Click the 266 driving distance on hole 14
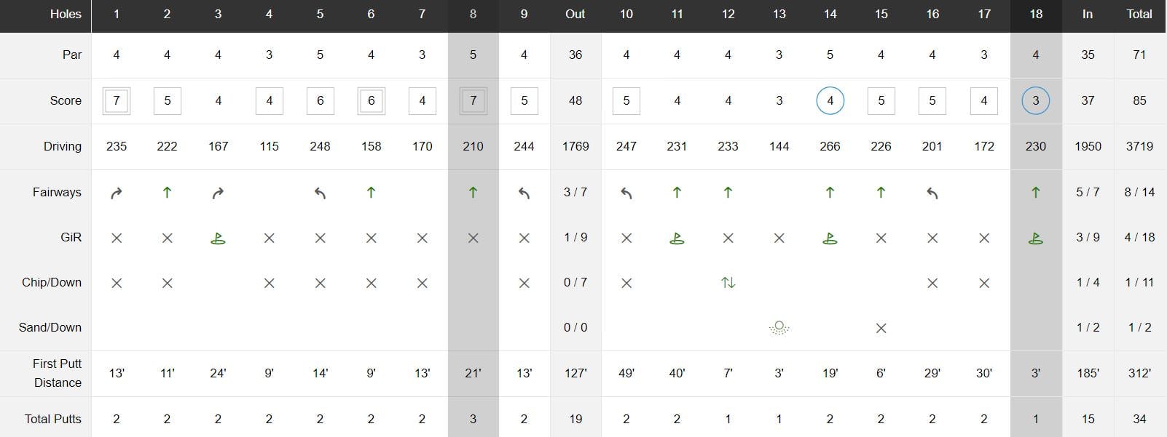Viewport: 1167px width, 437px height. coord(830,146)
